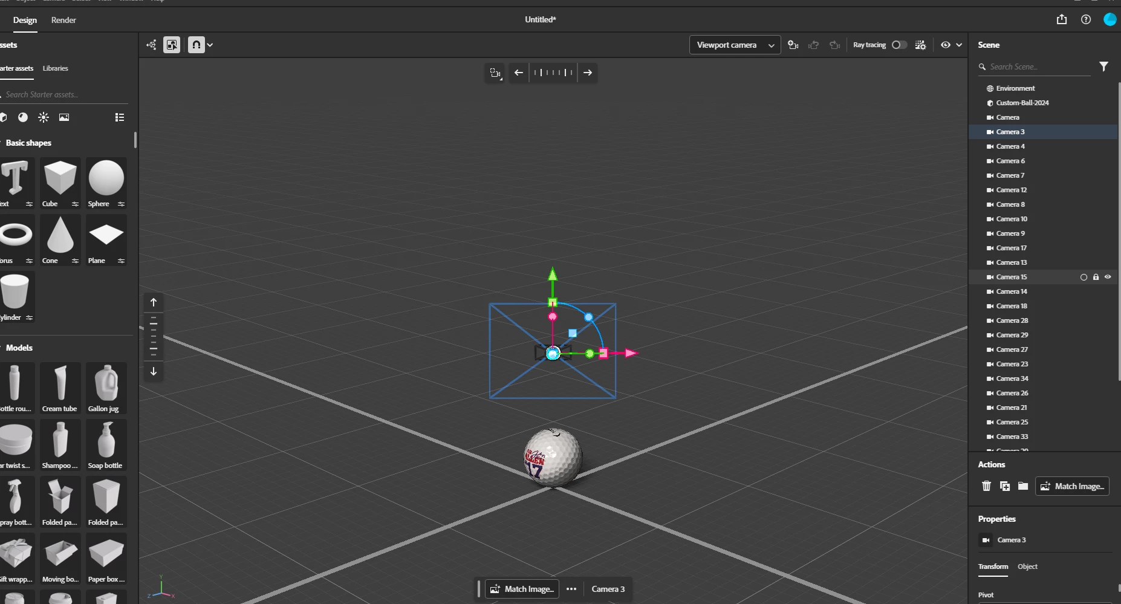
Task: Click the Scene filter funnel icon
Action: coord(1103,67)
